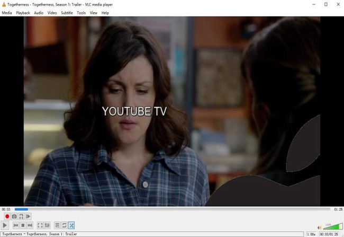Click the seek bar to jump ahead
This screenshot has width=344, height=237.
click(x=172, y=209)
